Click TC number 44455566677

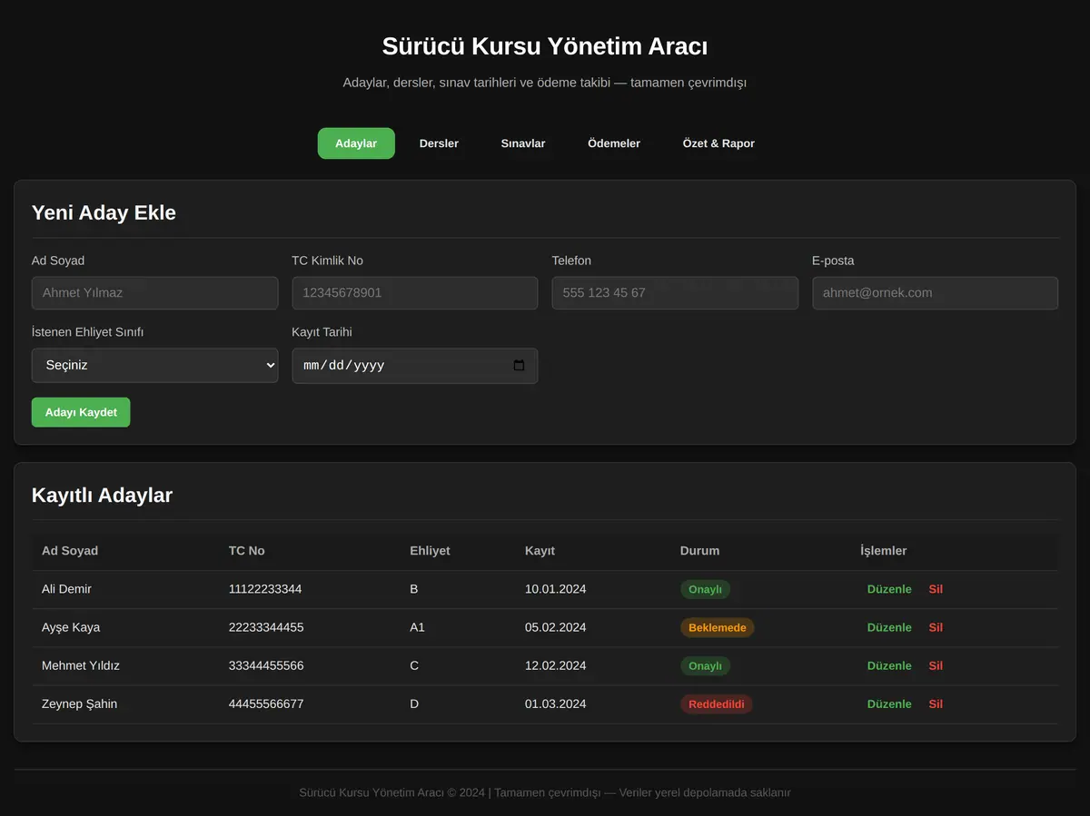[266, 703]
